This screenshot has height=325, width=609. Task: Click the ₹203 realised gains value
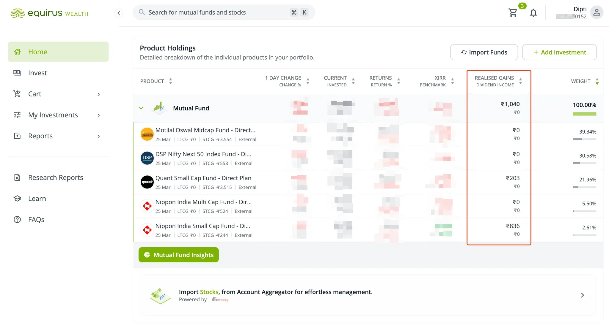click(513, 178)
